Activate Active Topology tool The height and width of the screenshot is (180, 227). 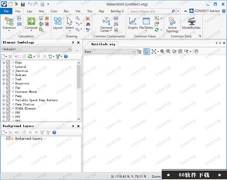[x=172, y=25]
